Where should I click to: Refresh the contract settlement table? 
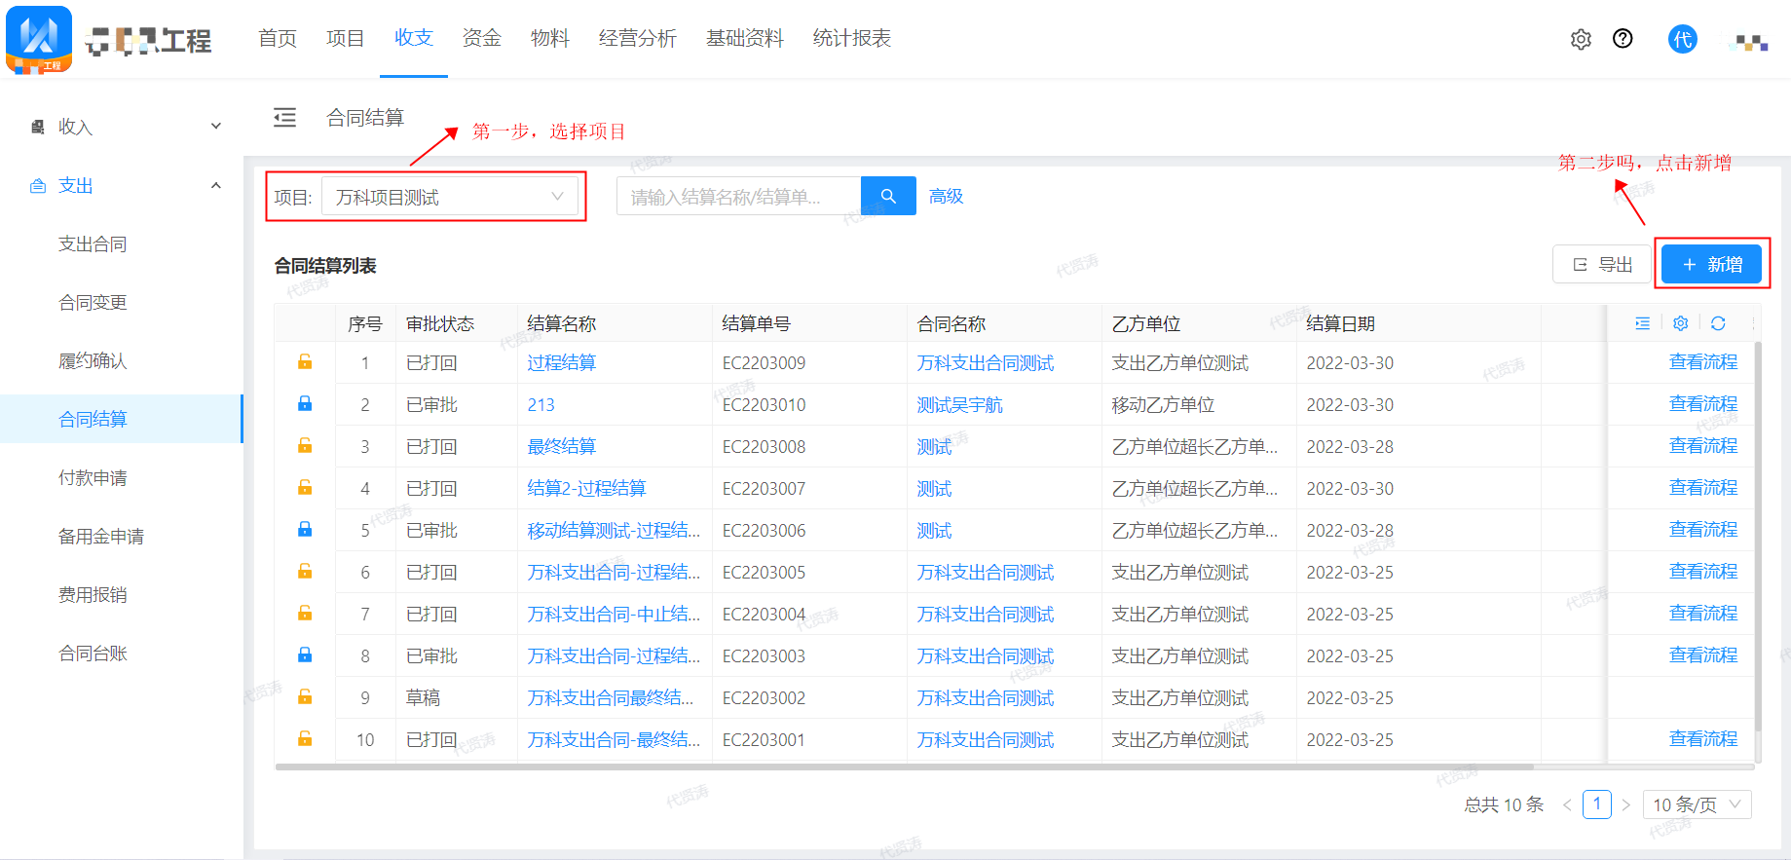point(1718,323)
